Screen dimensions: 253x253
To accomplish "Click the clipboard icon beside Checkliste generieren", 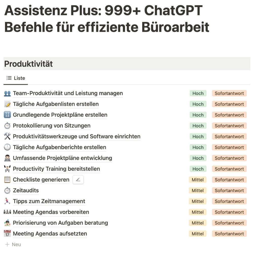I will (x=7, y=180).
